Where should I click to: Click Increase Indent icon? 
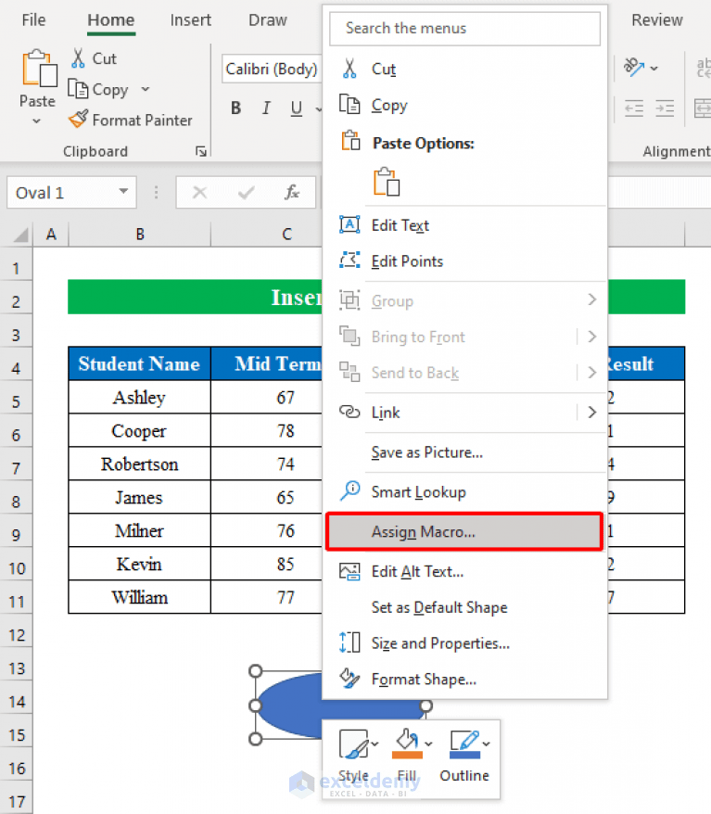pyautogui.click(x=665, y=108)
